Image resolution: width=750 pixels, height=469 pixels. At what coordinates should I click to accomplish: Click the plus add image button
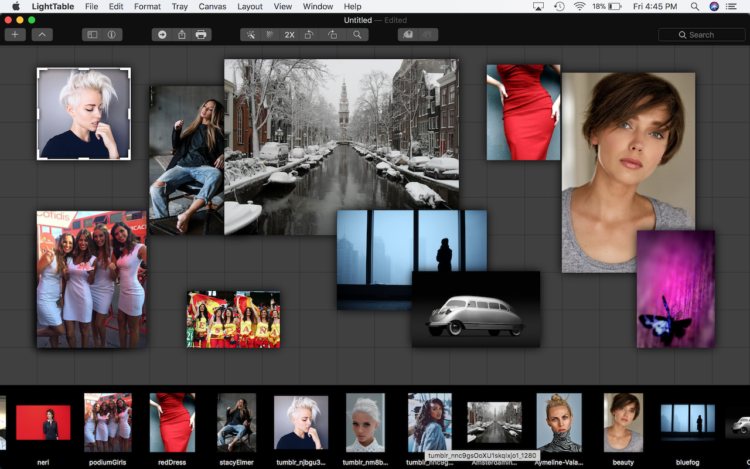(15, 35)
